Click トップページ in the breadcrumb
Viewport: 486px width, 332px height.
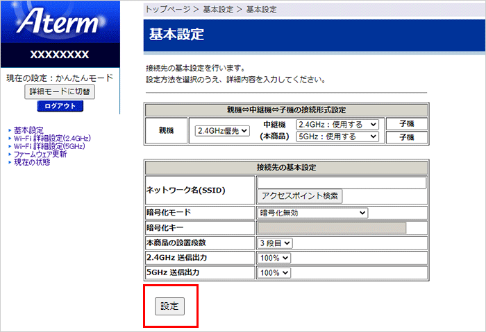[168, 9]
